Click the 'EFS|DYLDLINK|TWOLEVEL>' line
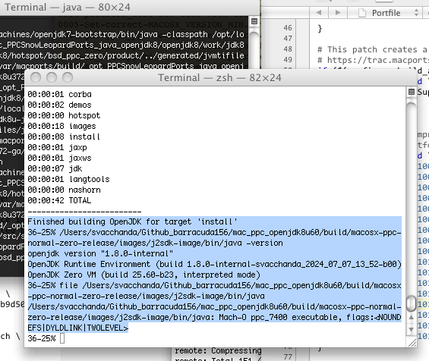 pyautogui.click(x=78, y=328)
